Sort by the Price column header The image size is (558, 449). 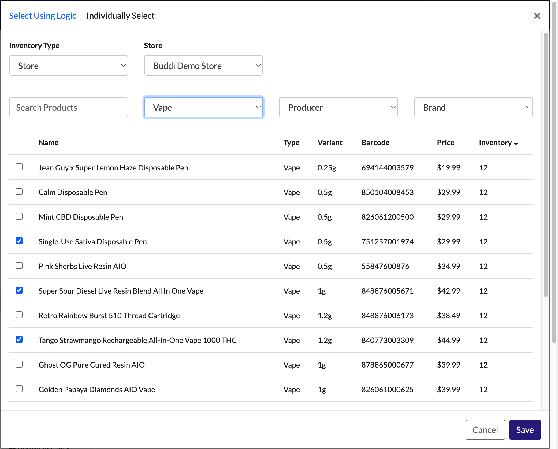click(445, 143)
